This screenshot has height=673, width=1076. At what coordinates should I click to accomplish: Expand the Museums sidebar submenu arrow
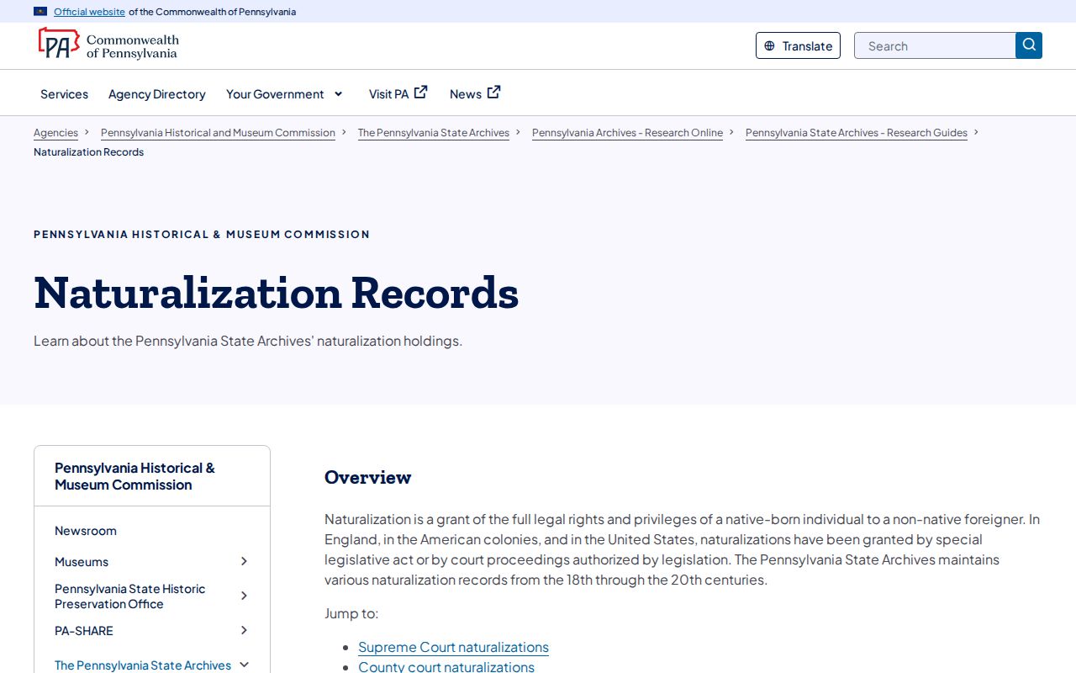[244, 561]
